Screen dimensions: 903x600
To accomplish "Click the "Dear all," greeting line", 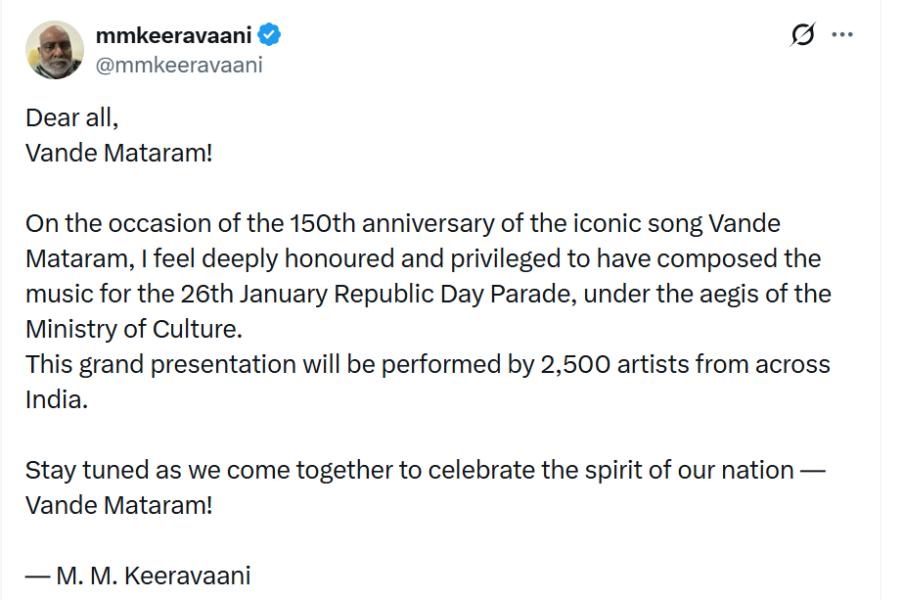I will (71, 117).
